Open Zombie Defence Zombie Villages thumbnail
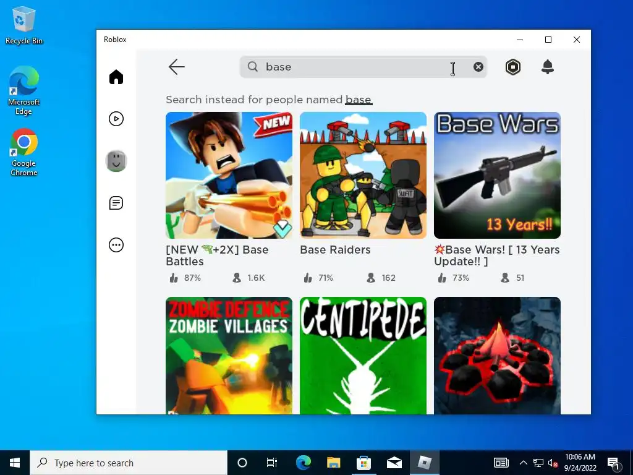The height and width of the screenshot is (475, 633). pos(229,356)
